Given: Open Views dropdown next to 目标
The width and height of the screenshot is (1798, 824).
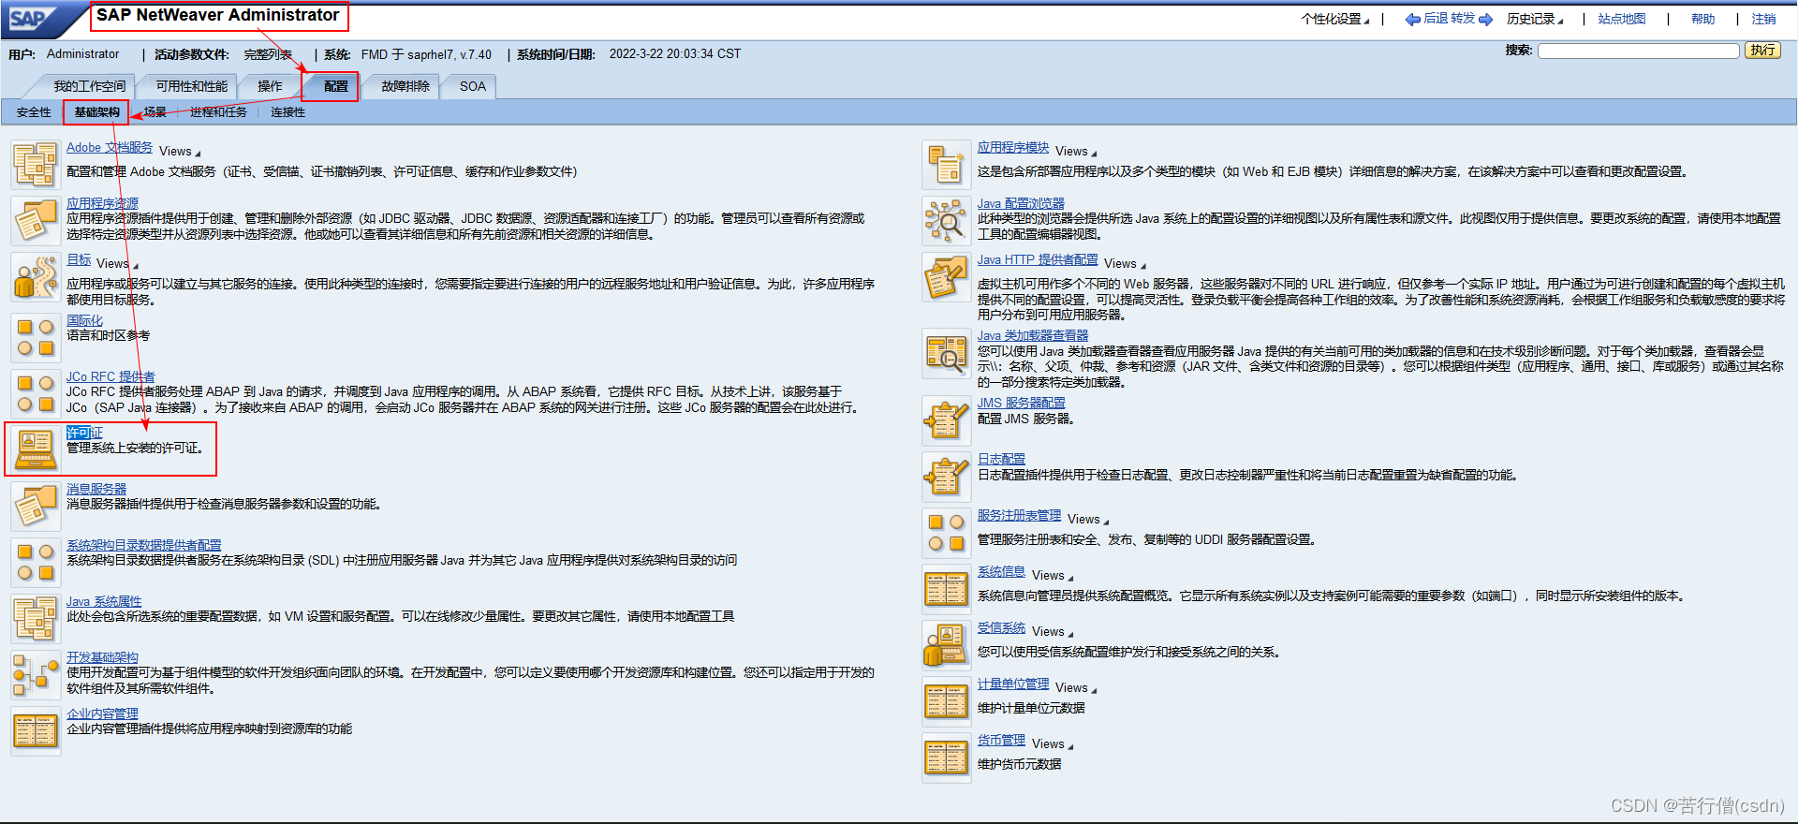Looking at the screenshot, I should click(116, 264).
